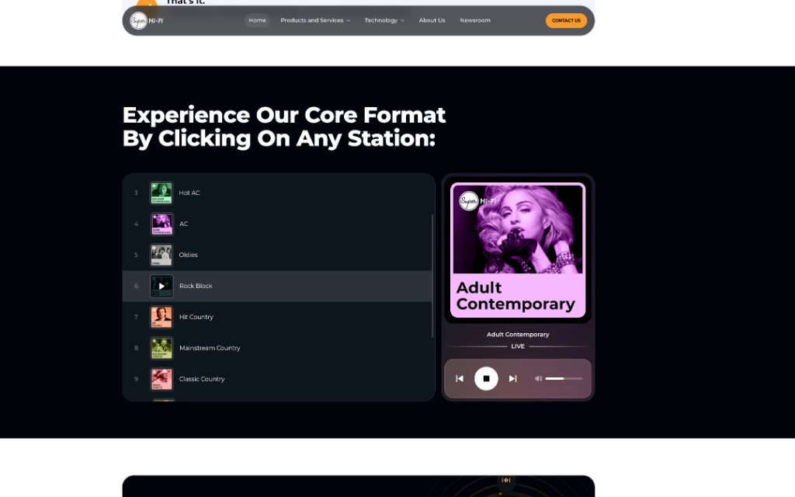Click the Contact Us button

pyautogui.click(x=566, y=20)
